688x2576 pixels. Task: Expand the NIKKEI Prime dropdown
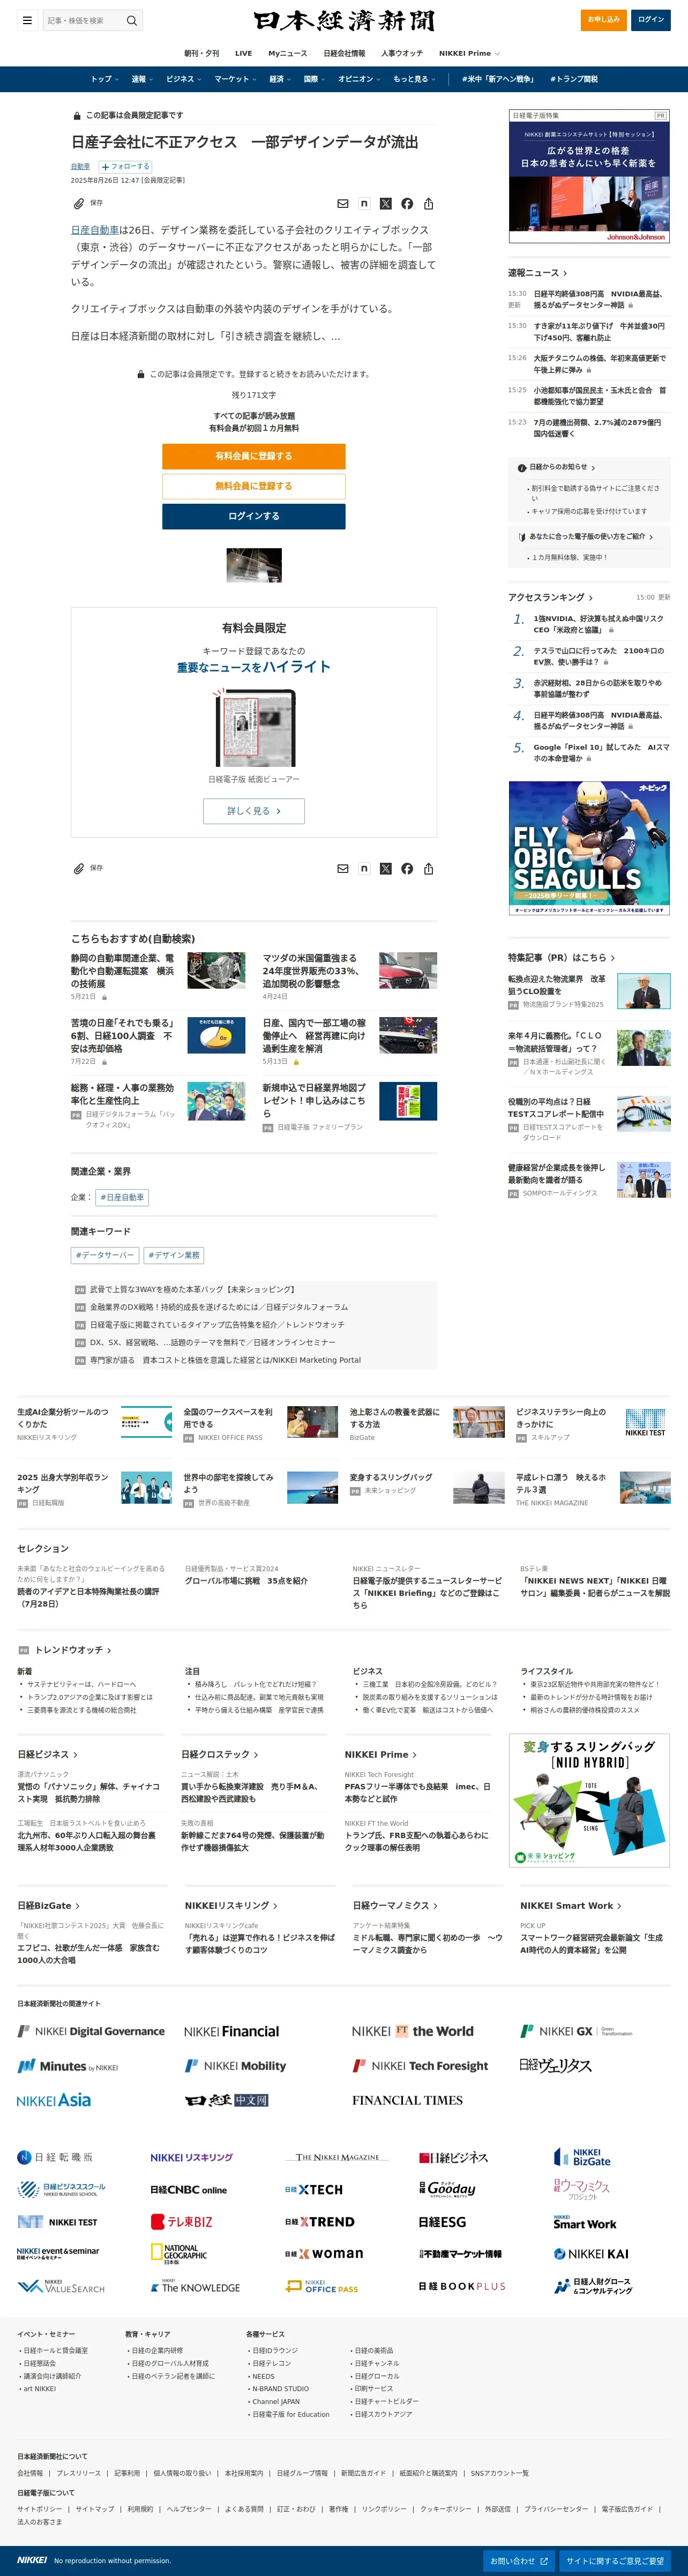point(469,53)
